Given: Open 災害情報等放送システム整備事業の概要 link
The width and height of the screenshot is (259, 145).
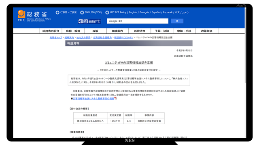Looking at the screenshot, I should pos(93,98).
